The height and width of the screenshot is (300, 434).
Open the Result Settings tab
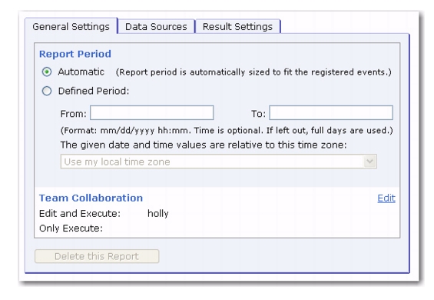tap(238, 27)
